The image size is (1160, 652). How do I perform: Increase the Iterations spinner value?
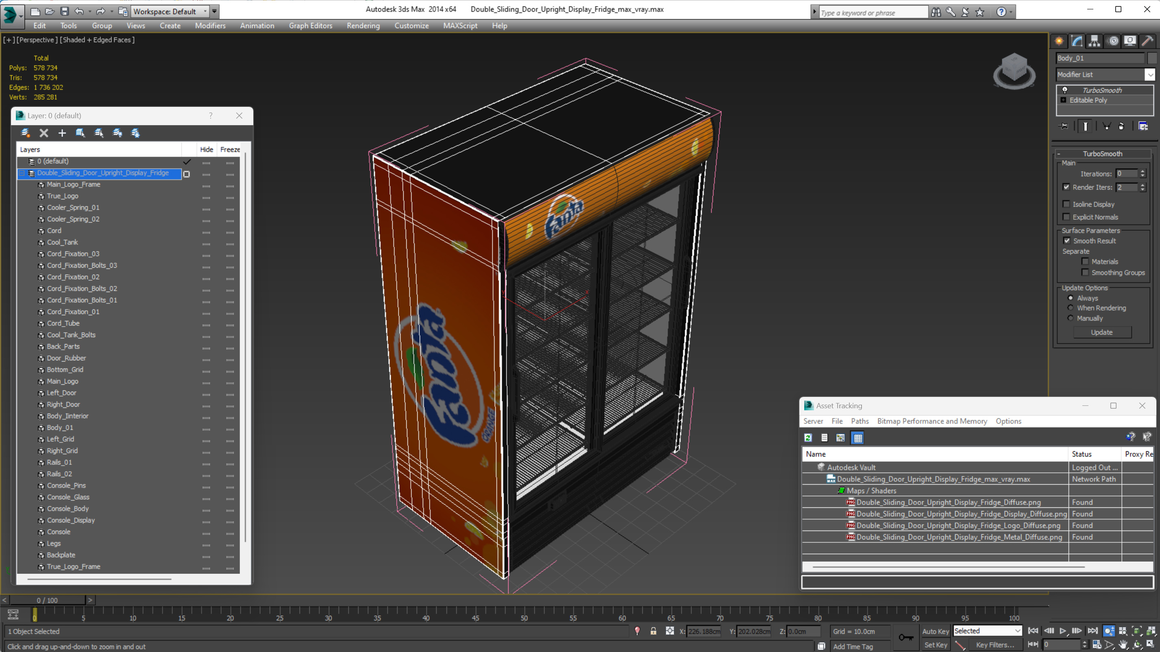click(x=1143, y=171)
